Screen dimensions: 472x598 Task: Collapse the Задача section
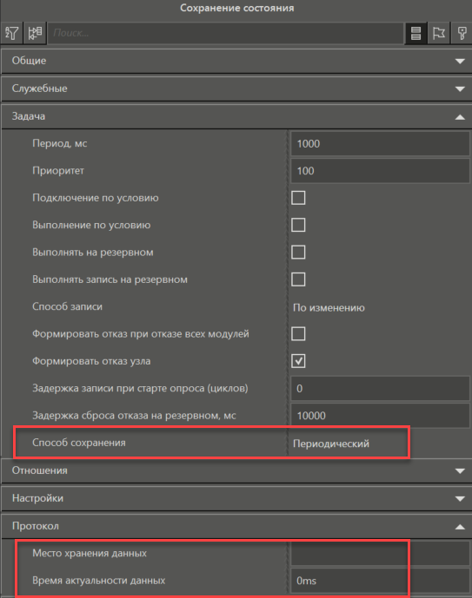[460, 116]
